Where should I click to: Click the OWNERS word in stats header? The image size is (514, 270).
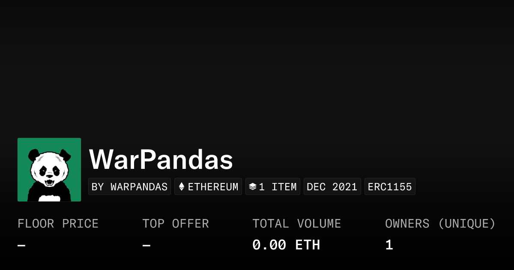tap(407, 224)
